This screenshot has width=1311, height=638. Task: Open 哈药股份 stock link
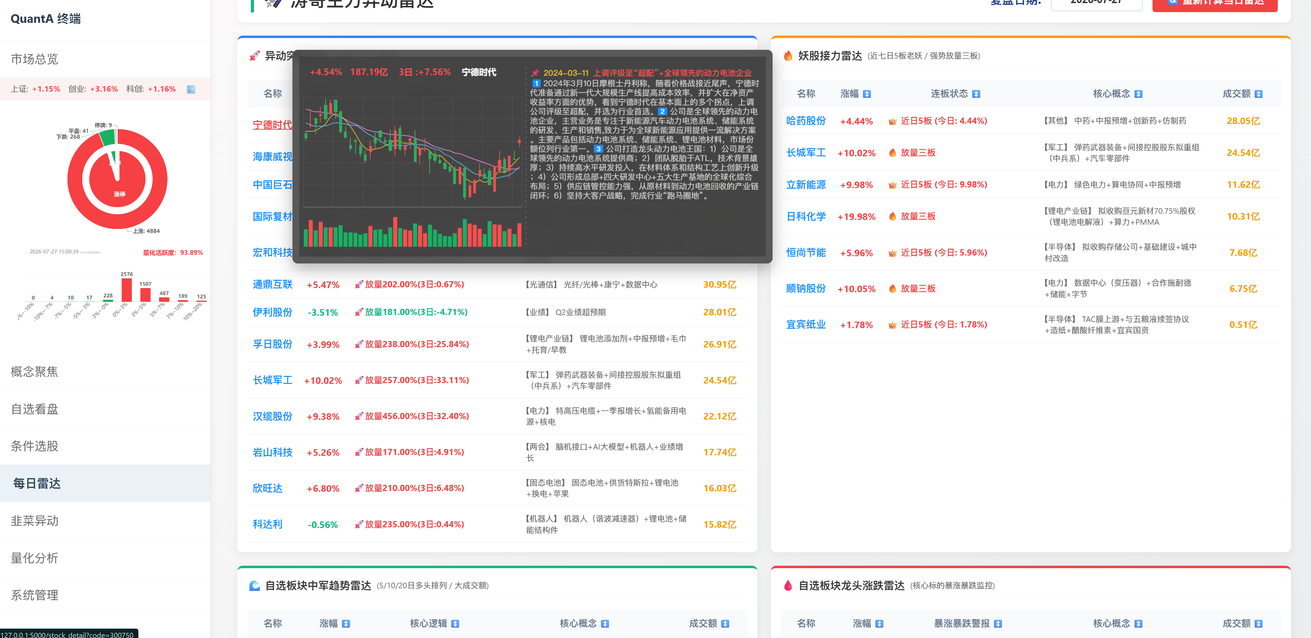[805, 121]
